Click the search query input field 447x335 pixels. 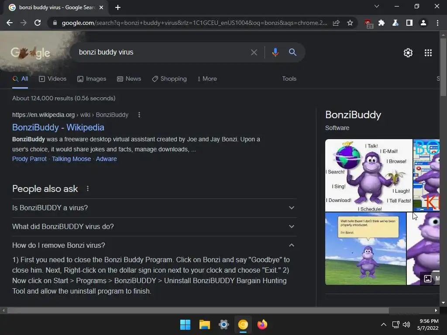pos(162,52)
